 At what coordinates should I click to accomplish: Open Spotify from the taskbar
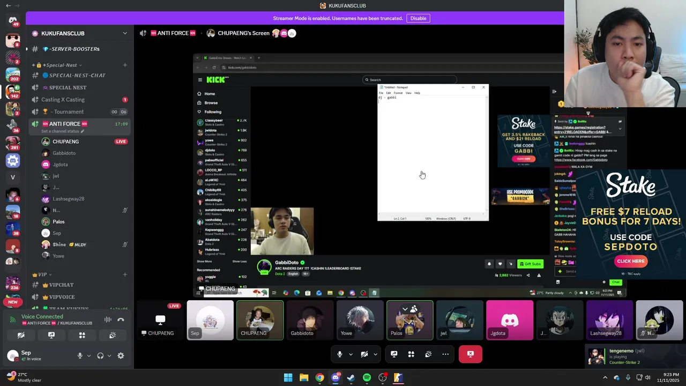pyautogui.click(x=367, y=377)
